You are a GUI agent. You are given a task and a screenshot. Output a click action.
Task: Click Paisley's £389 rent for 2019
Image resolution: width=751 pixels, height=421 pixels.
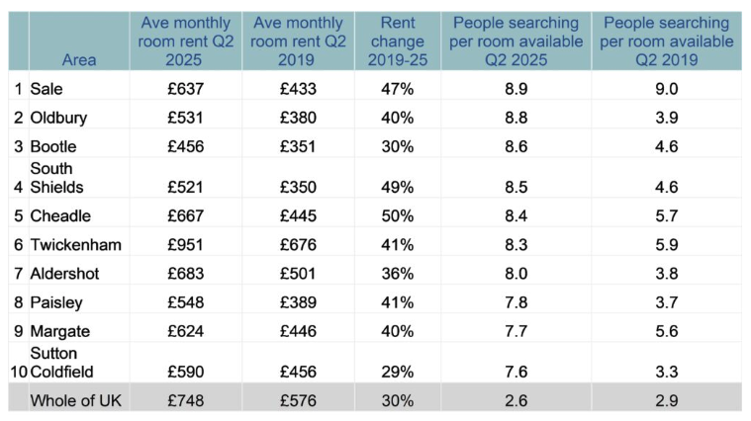[299, 301]
